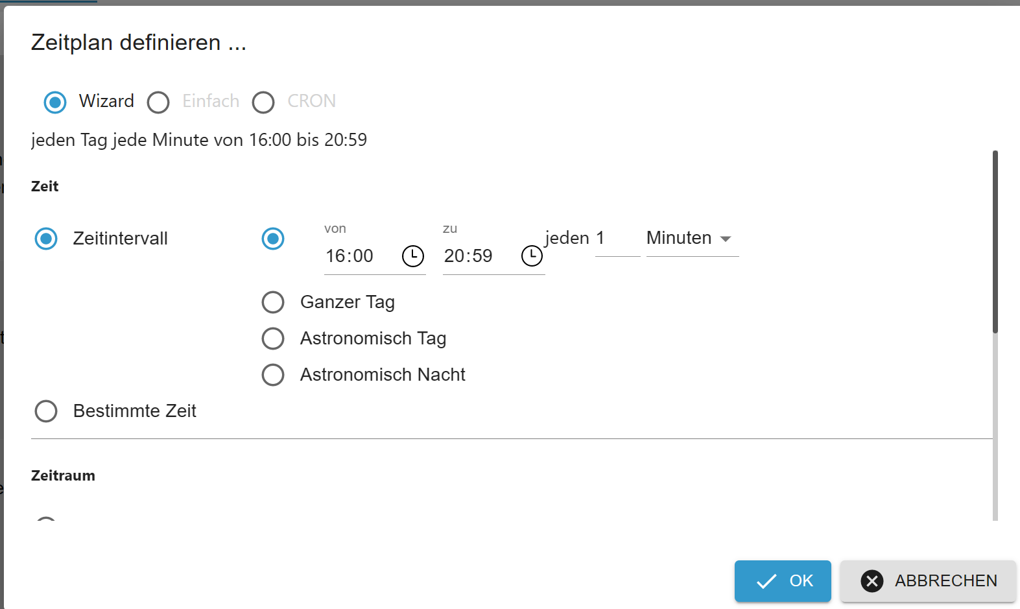
Task: Choose the Astronomisch Tag option
Action: point(273,339)
